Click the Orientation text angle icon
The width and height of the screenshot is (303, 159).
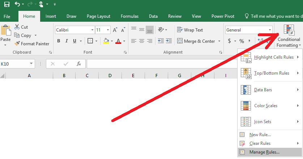(161, 30)
